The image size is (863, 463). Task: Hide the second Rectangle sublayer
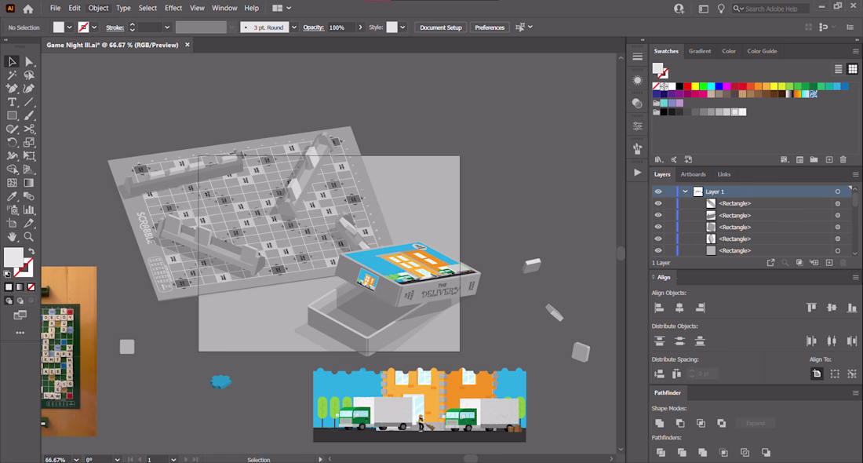click(658, 215)
